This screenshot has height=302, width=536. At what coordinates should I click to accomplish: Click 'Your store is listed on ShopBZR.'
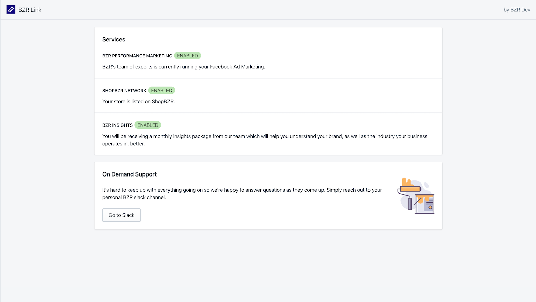[x=138, y=101]
